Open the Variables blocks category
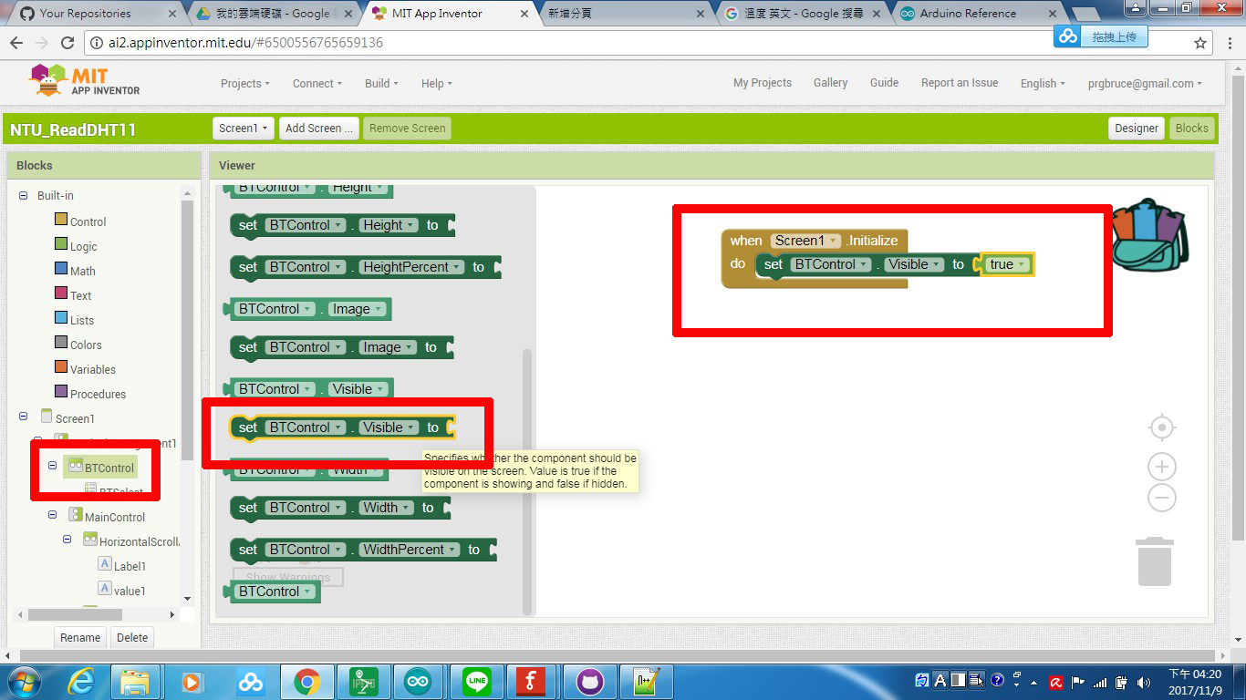The width and height of the screenshot is (1246, 700). click(93, 369)
